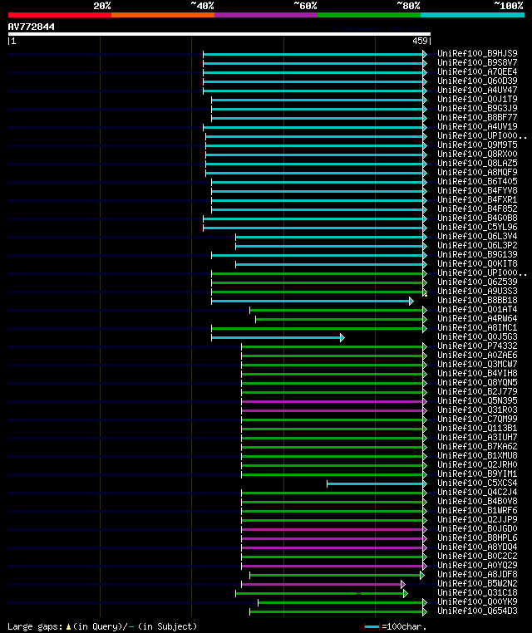Open hit UniRef100_Q60D39

click(477, 81)
